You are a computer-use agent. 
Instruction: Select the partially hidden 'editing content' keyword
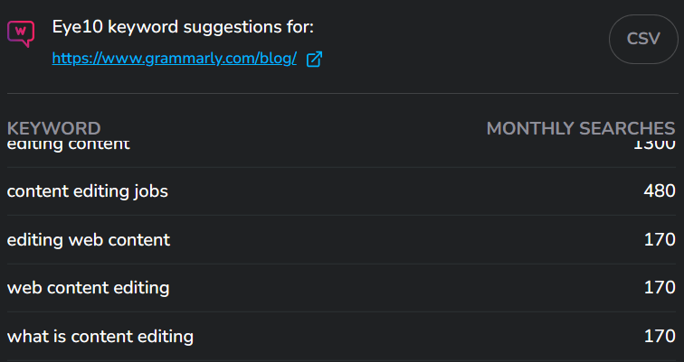tap(69, 144)
